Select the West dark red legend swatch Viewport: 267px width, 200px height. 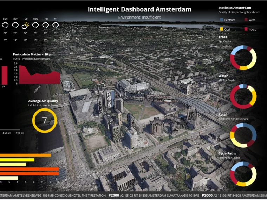point(246,20)
